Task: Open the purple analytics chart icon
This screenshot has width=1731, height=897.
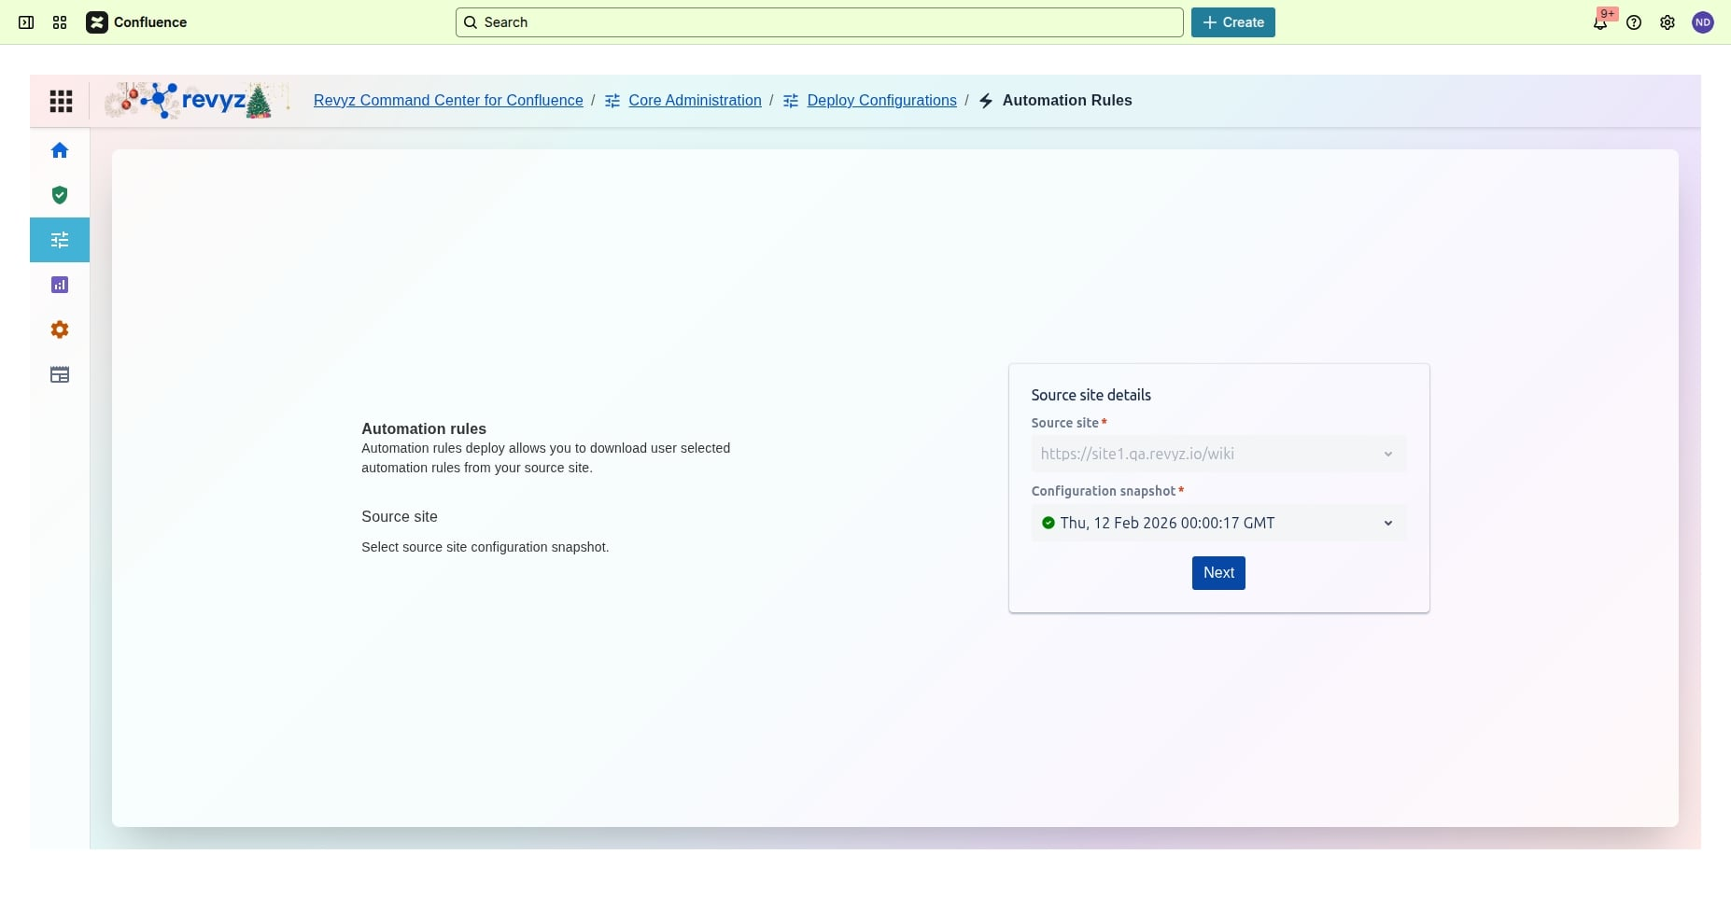Action: pos(60,285)
